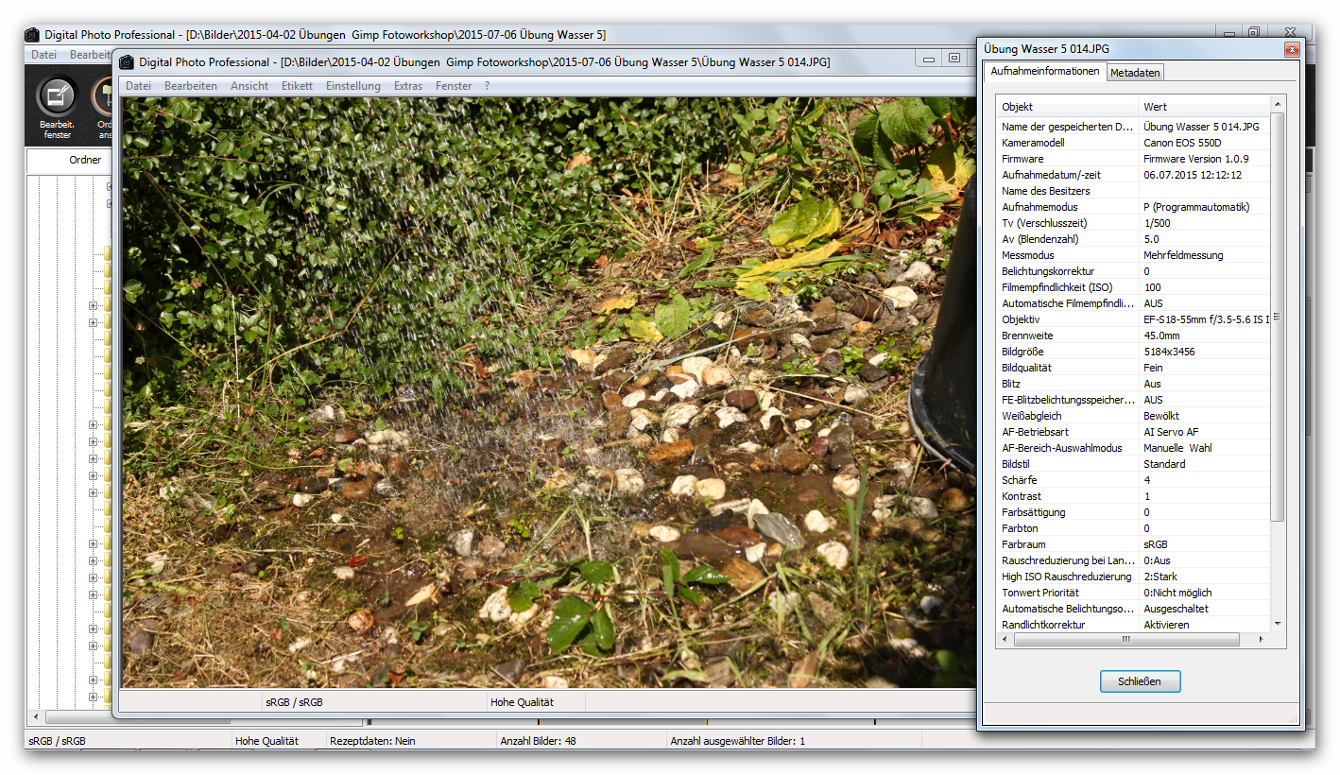Open Datei menu in the background main window

click(x=43, y=55)
